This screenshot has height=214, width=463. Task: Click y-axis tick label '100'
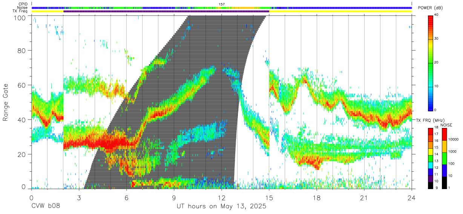(x=20, y=18)
